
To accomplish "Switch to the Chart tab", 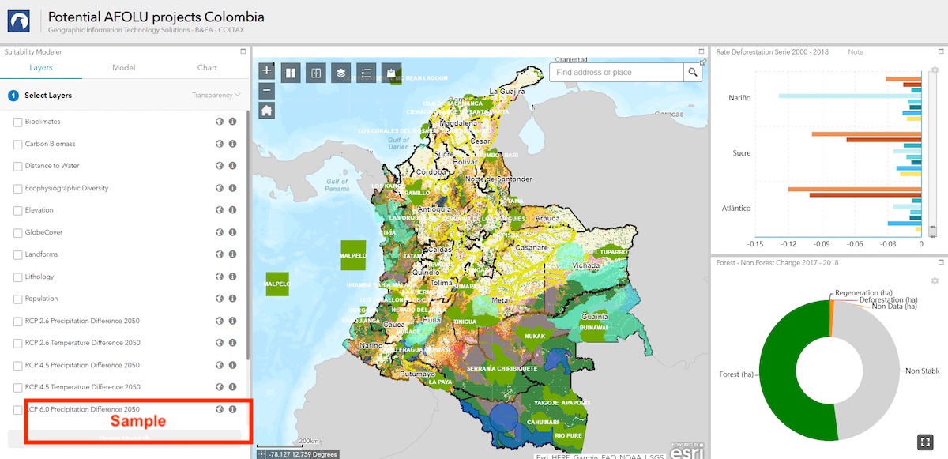I will [x=207, y=68].
